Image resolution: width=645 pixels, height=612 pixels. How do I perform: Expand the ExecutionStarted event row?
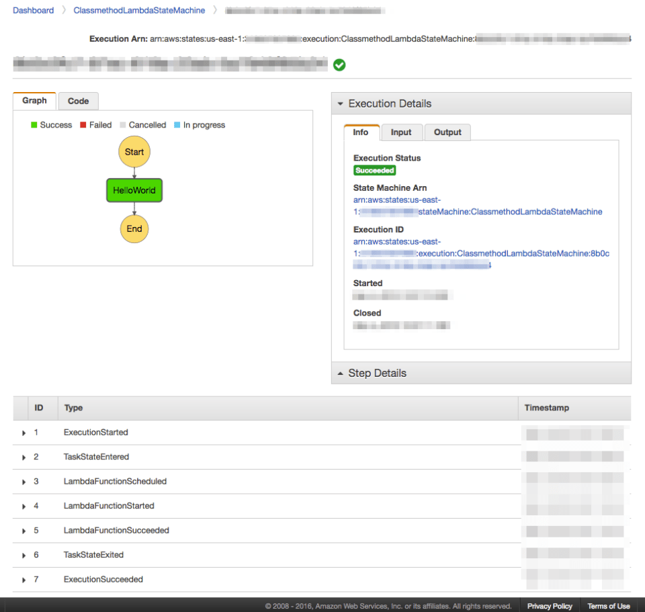[24, 433]
